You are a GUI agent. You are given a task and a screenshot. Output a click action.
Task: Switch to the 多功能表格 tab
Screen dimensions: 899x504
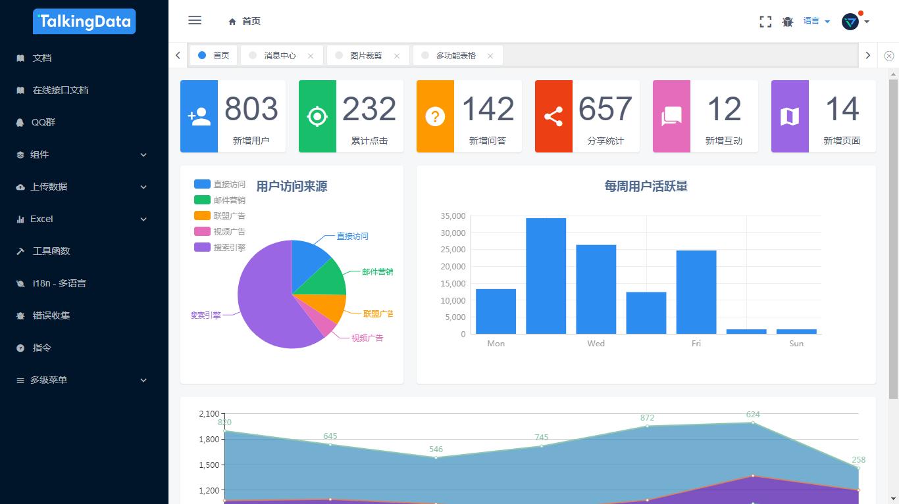click(458, 55)
